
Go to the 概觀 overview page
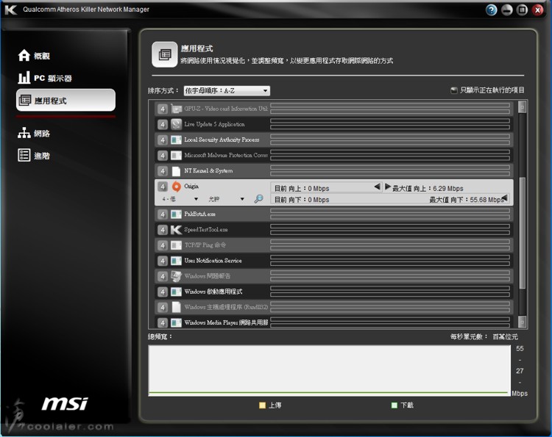point(34,56)
